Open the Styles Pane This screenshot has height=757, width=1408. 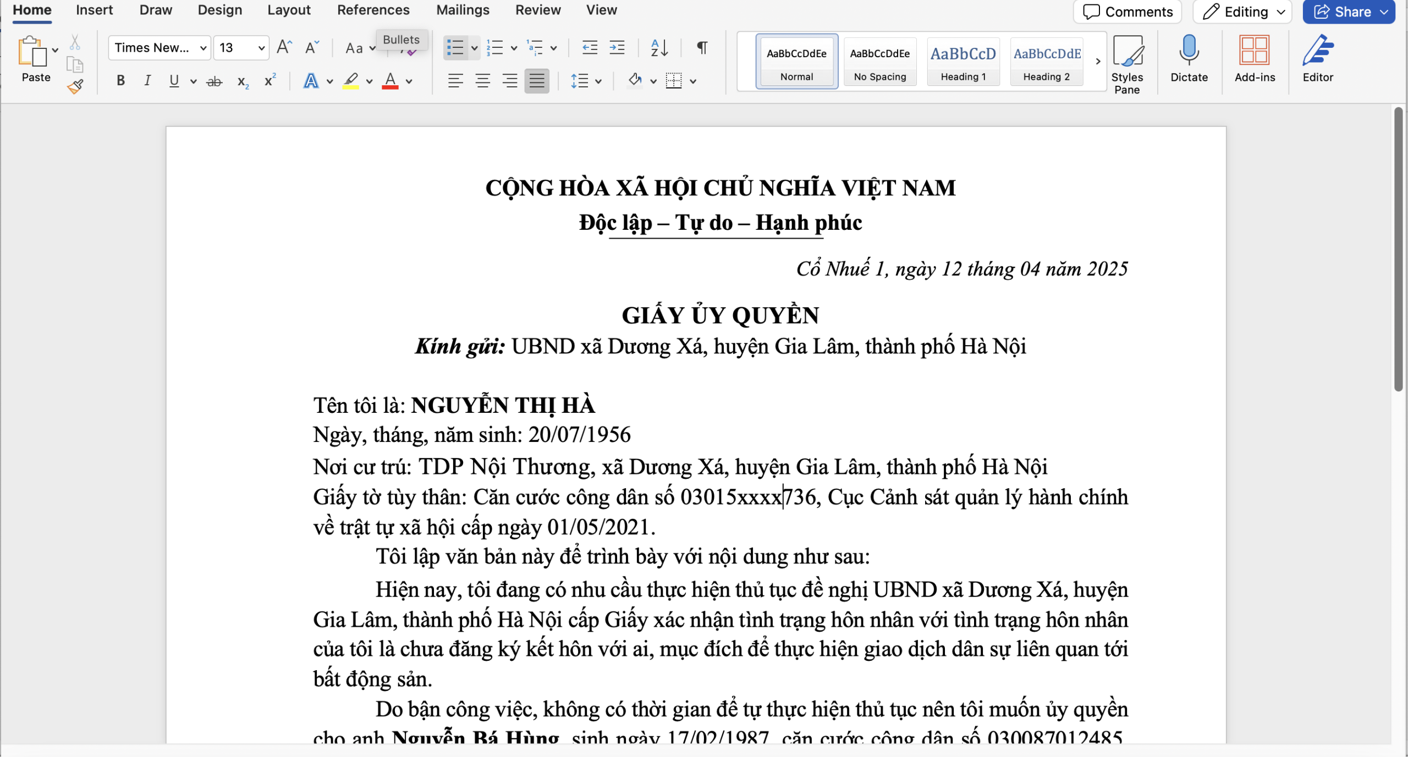[1127, 64]
